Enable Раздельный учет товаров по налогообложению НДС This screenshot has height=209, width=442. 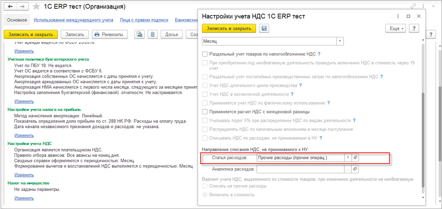coord(205,54)
